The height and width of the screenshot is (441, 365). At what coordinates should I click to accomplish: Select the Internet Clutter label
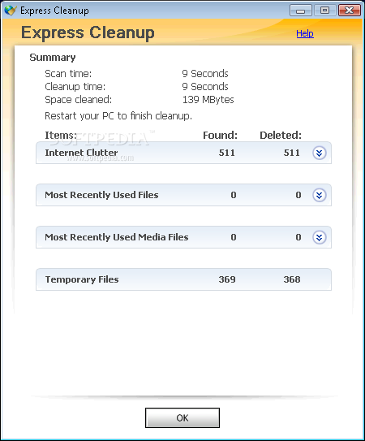tap(81, 153)
